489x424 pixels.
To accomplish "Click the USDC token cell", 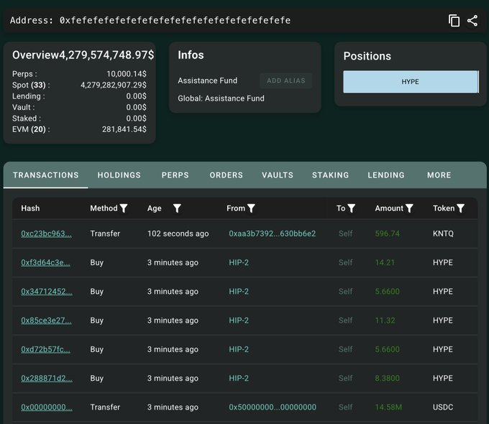I will [443, 407].
